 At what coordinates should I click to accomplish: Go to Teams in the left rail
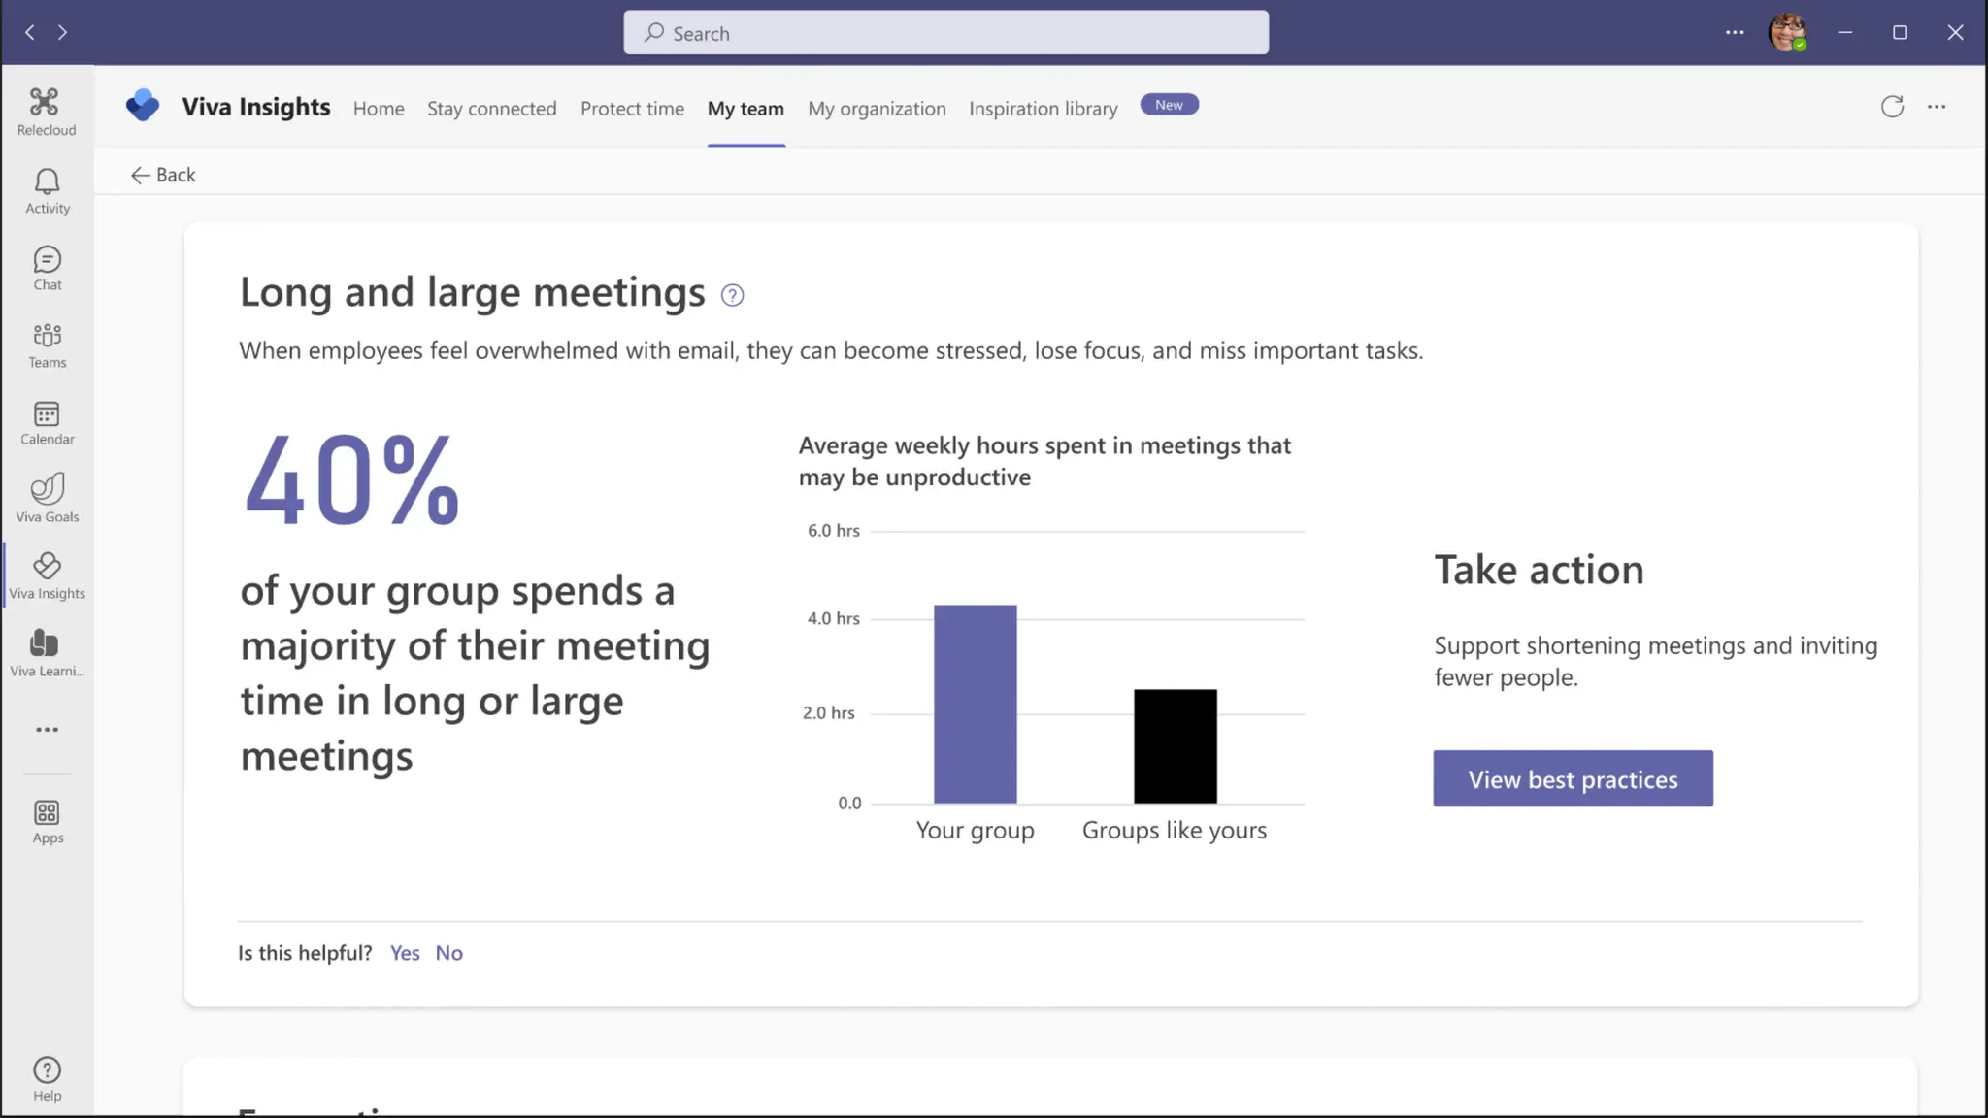[x=47, y=345]
